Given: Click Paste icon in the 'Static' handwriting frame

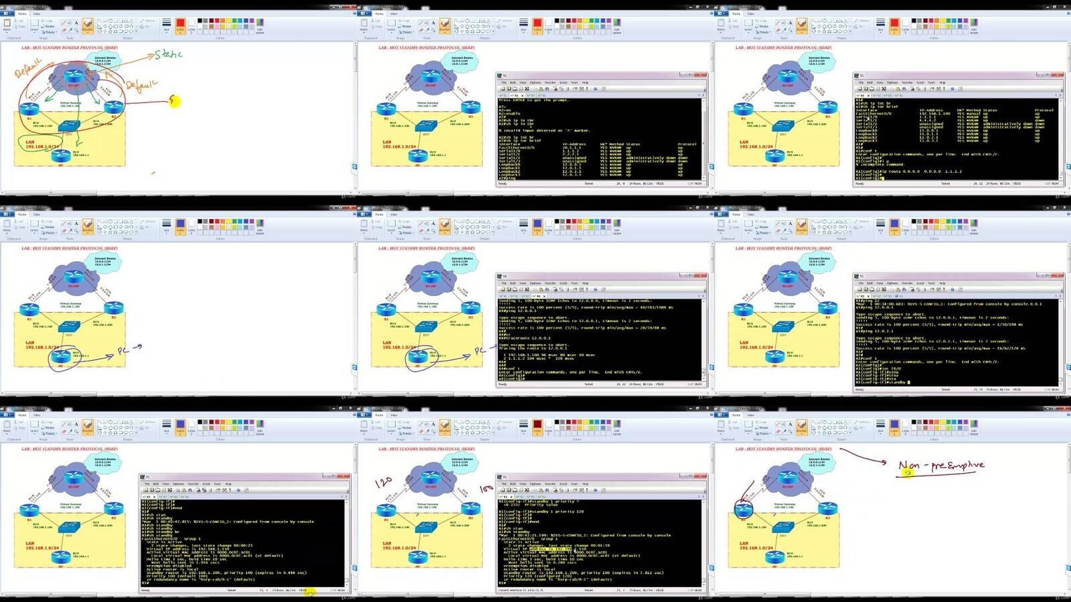Looking at the screenshot, I should pos(7,23).
